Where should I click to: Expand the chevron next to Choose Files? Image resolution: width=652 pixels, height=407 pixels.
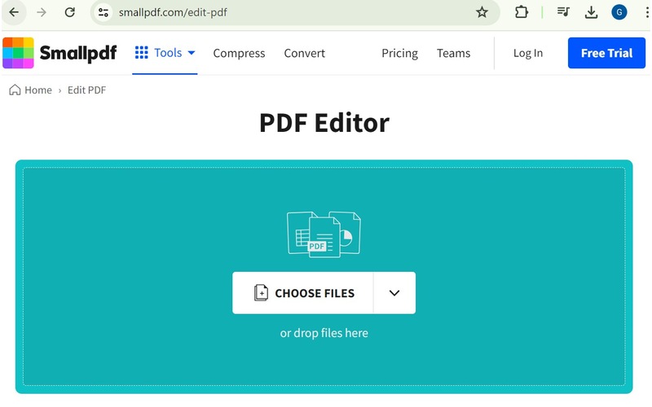(x=394, y=293)
